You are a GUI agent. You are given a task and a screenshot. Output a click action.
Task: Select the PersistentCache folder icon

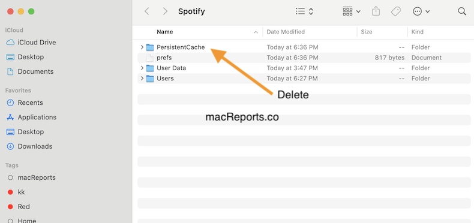150,47
